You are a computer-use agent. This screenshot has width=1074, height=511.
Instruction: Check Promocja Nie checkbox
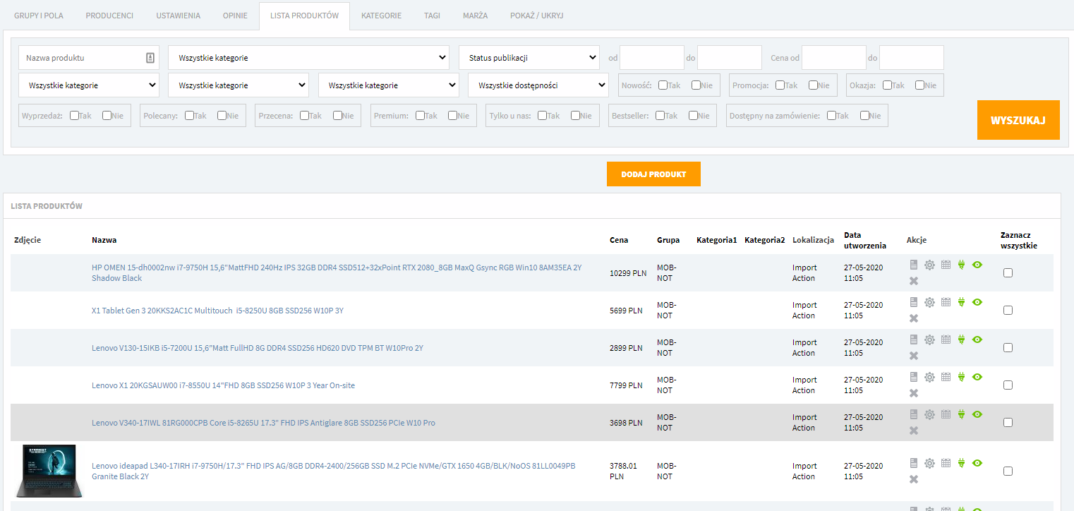tap(814, 85)
